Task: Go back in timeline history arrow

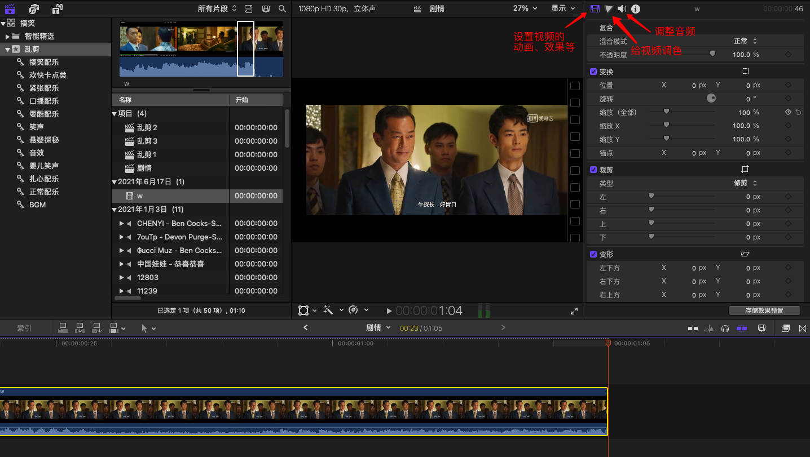Action: click(x=305, y=327)
